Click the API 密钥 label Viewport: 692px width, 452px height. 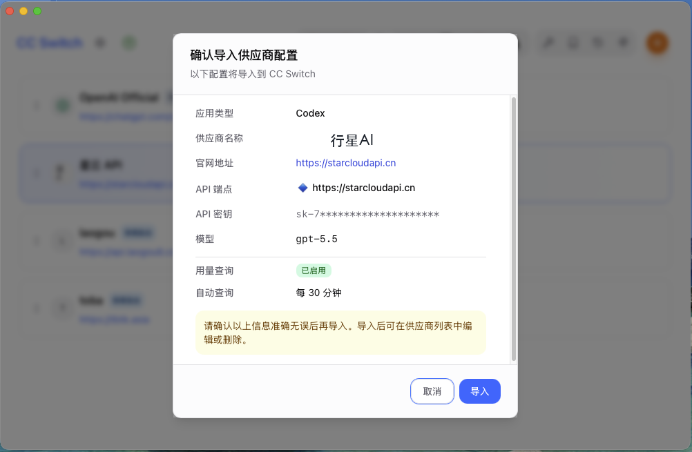(x=213, y=214)
